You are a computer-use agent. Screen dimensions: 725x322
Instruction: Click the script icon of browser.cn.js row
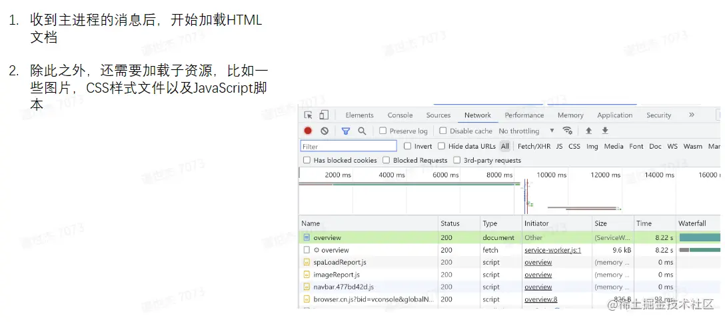[306, 299]
